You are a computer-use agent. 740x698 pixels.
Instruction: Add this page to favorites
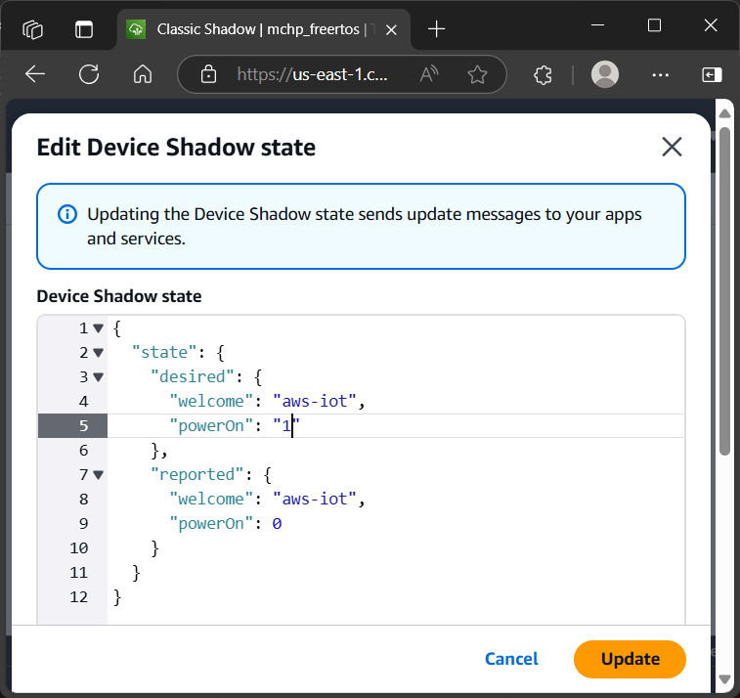pyautogui.click(x=477, y=74)
